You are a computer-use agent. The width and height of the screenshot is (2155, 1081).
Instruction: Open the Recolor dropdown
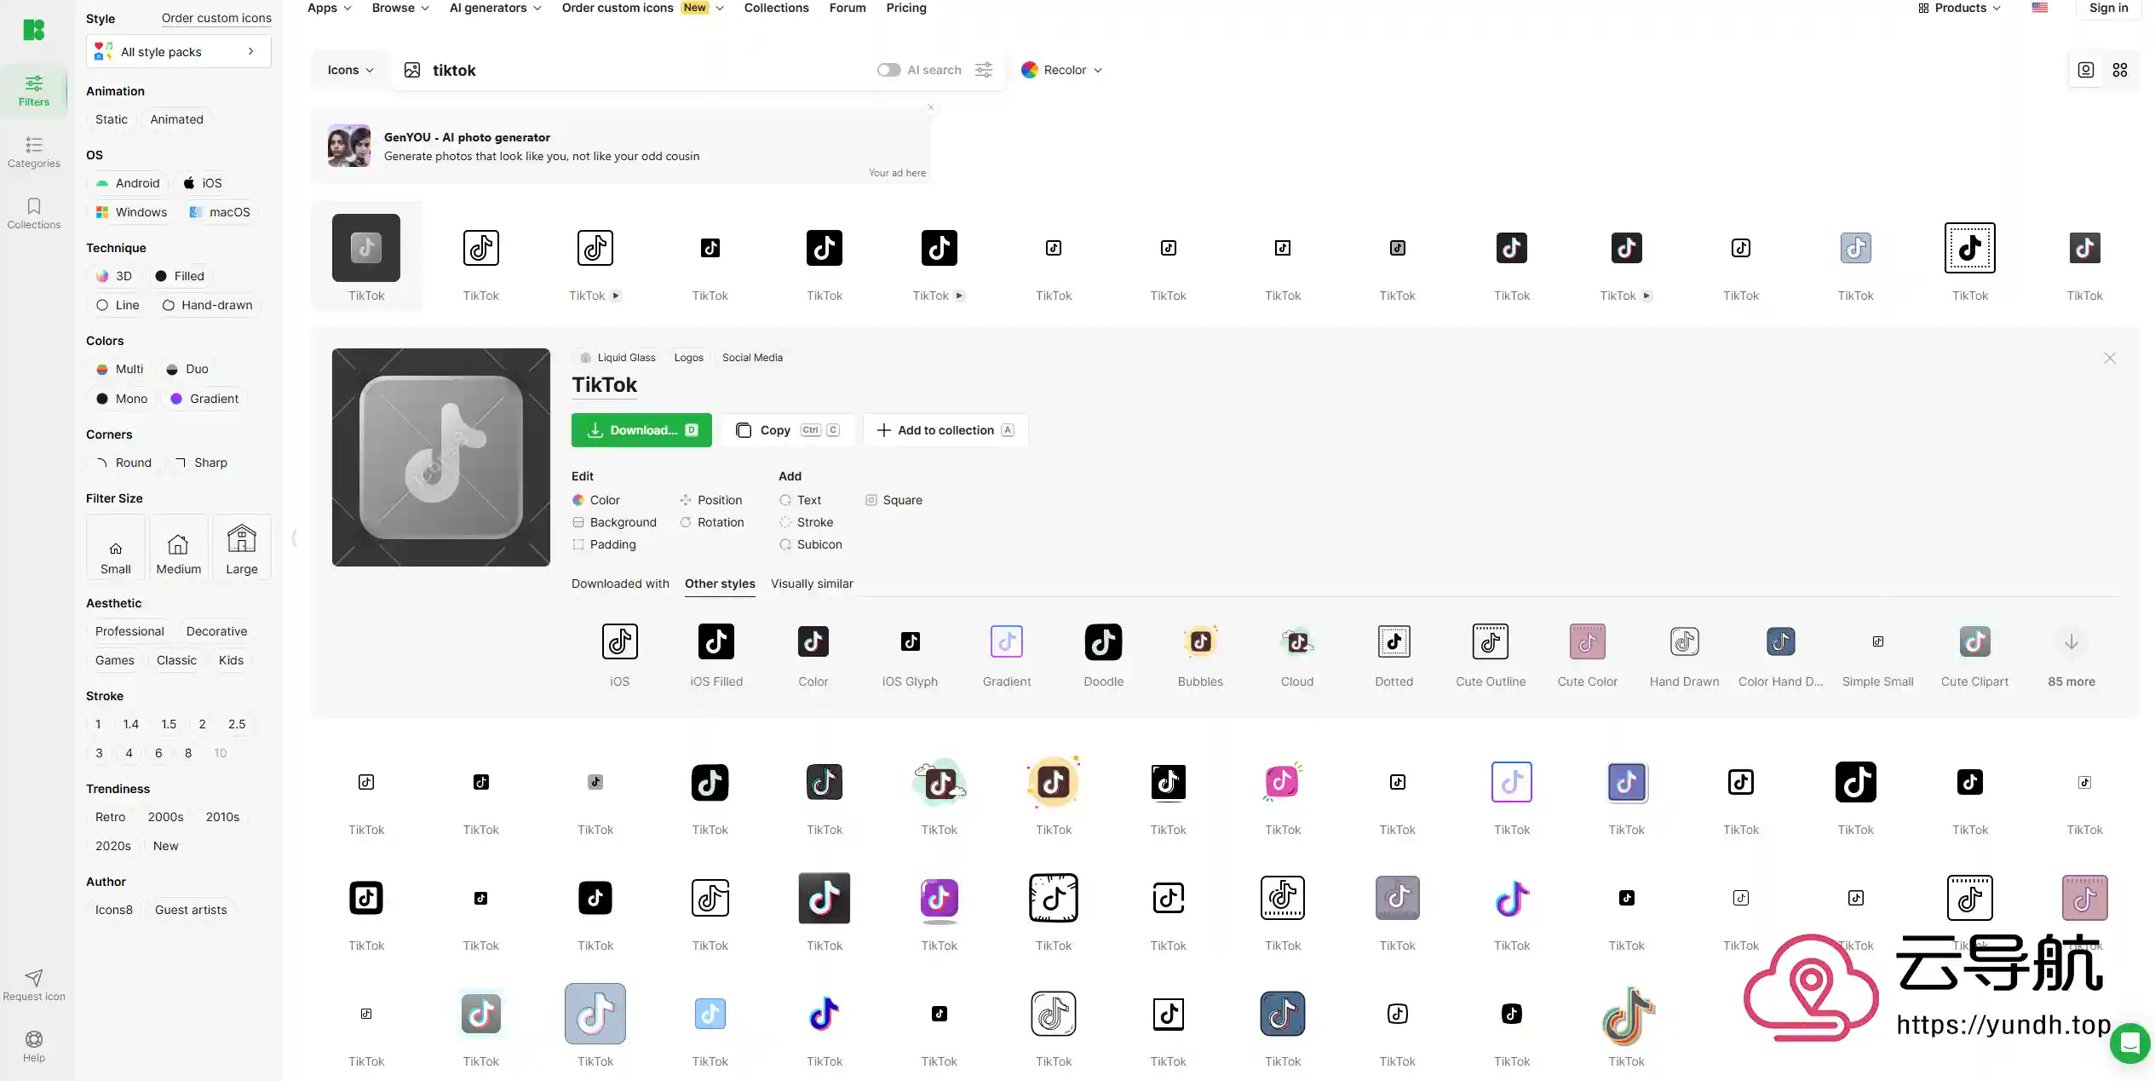click(x=1062, y=70)
